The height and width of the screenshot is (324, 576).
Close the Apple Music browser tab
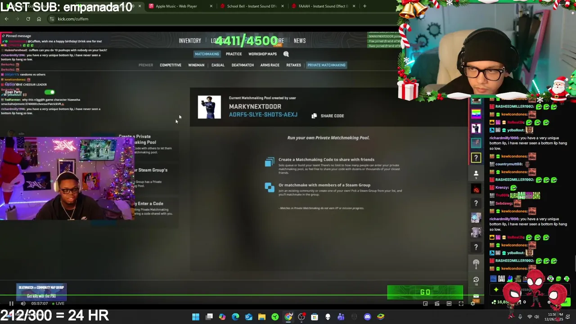coord(211,6)
